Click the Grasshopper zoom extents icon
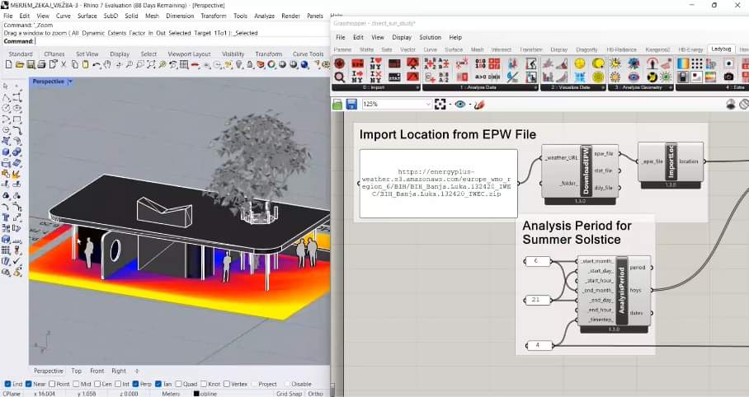Viewport: 749px width, 397px height. pyautogui.click(x=440, y=105)
